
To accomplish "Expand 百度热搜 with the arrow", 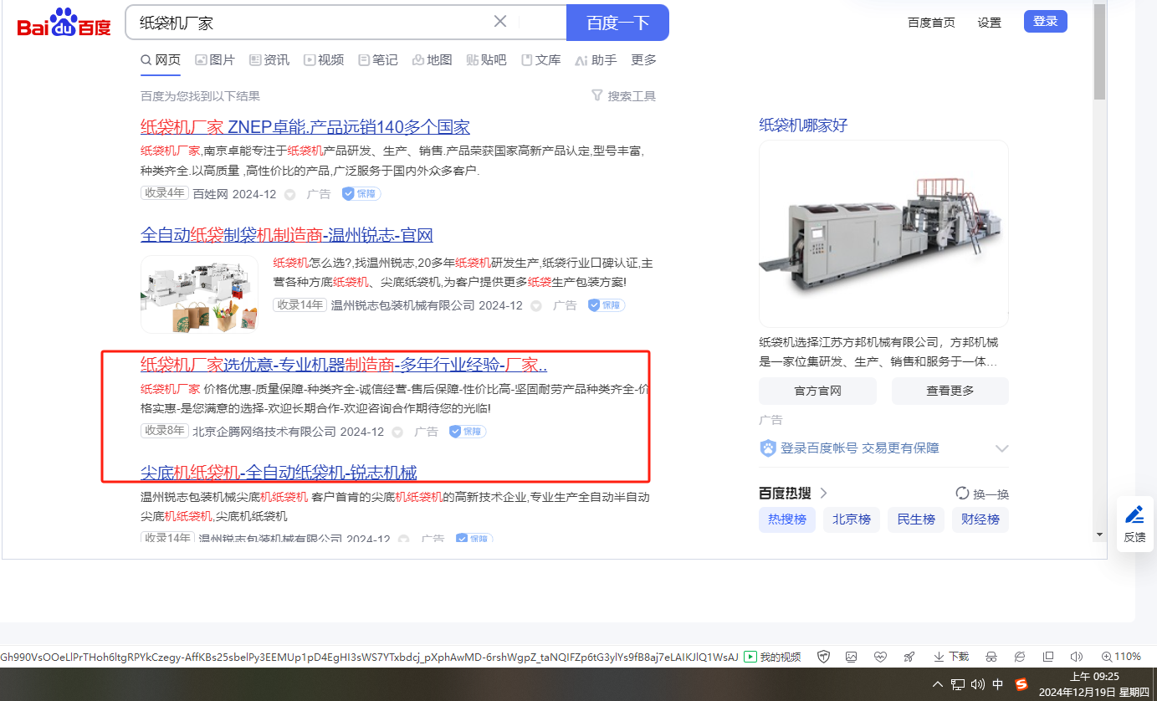I will pyautogui.click(x=823, y=493).
